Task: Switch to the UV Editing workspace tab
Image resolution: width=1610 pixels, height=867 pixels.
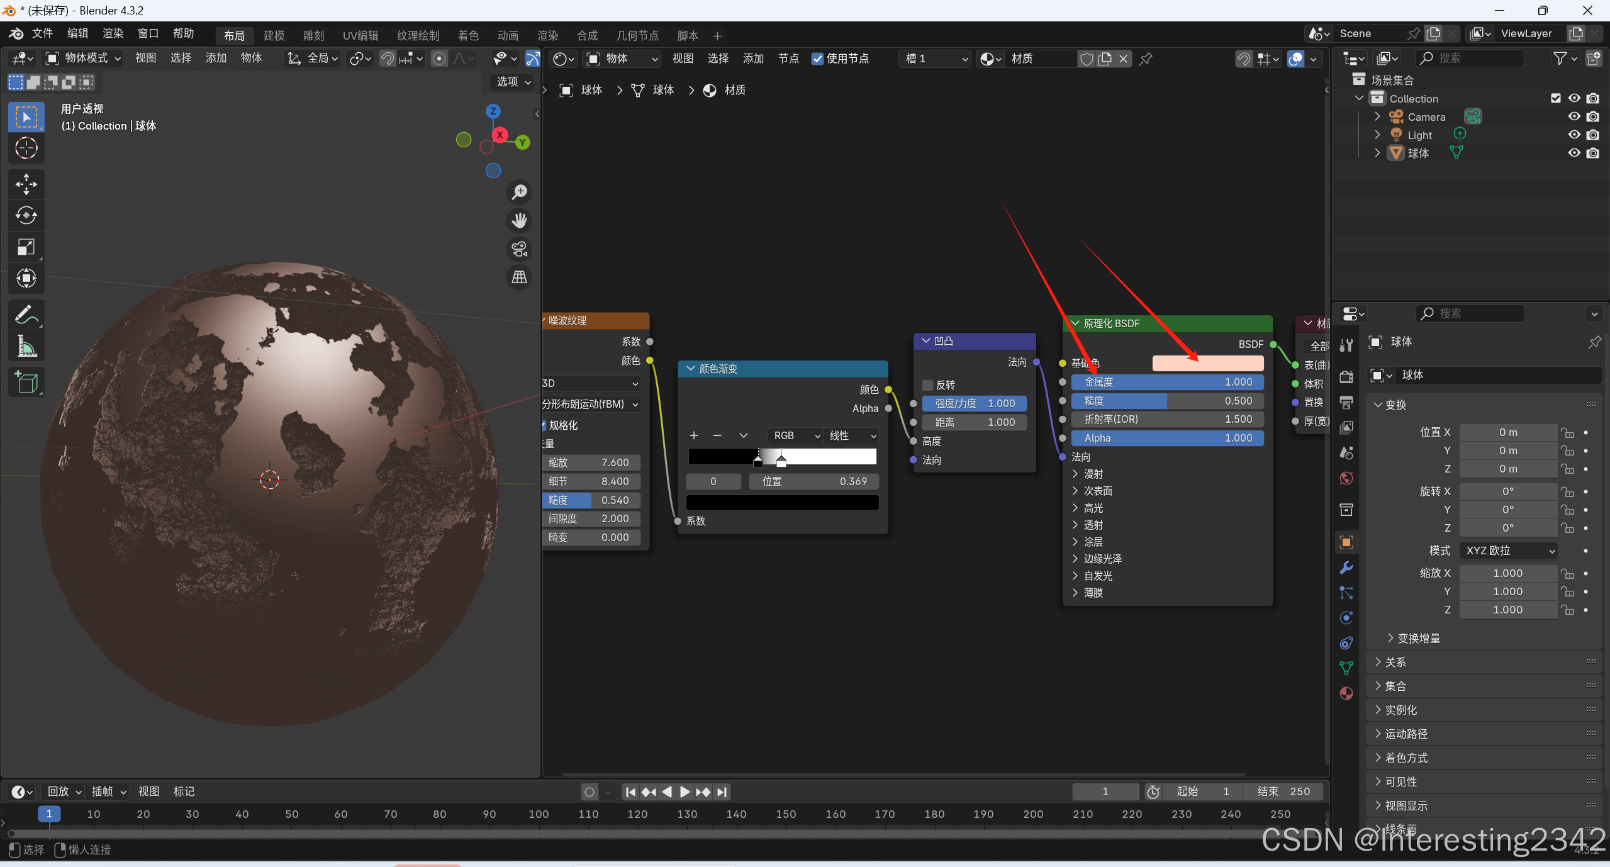Action: coord(360,35)
